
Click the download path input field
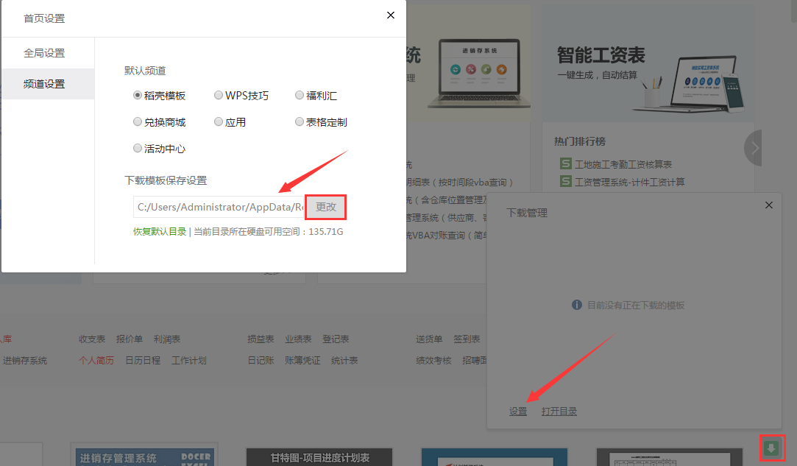[x=219, y=207]
